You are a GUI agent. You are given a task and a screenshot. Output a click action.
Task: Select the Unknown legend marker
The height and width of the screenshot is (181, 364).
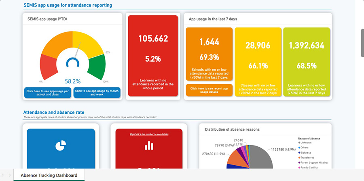point(299,143)
